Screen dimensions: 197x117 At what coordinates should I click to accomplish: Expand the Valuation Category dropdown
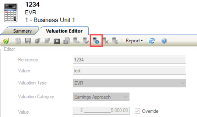[101, 97]
